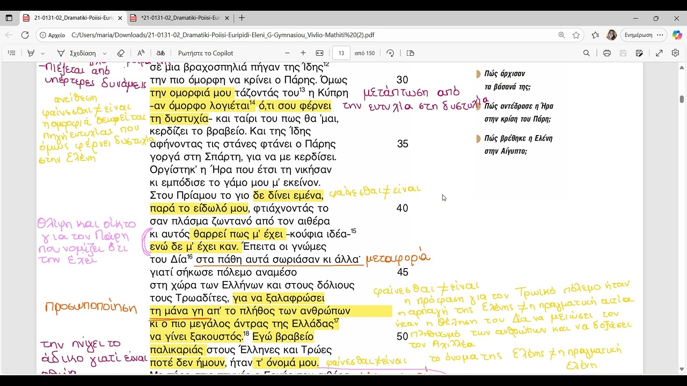Click the Save As icon
The image size is (687, 386).
(639, 53)
